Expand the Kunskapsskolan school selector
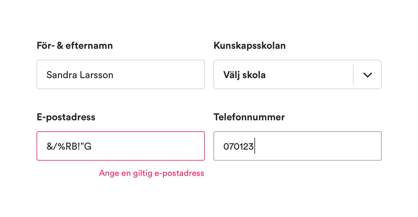The height and width of the screenshot is (217, 418). [298, 75]
